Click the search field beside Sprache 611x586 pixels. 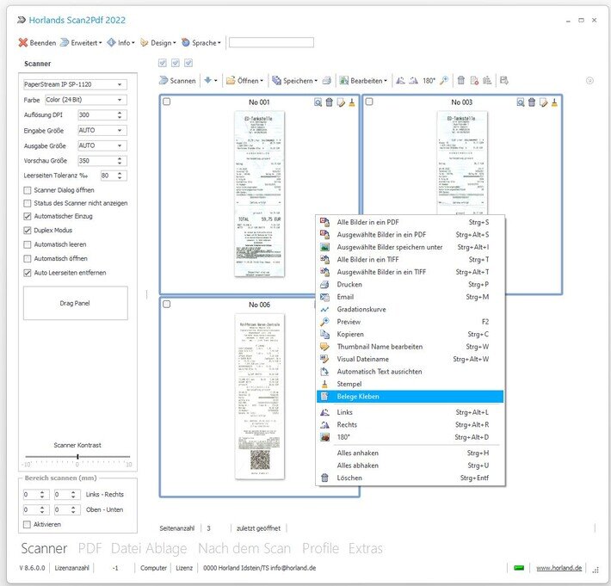pyautogui.click(x=271, y=42)
